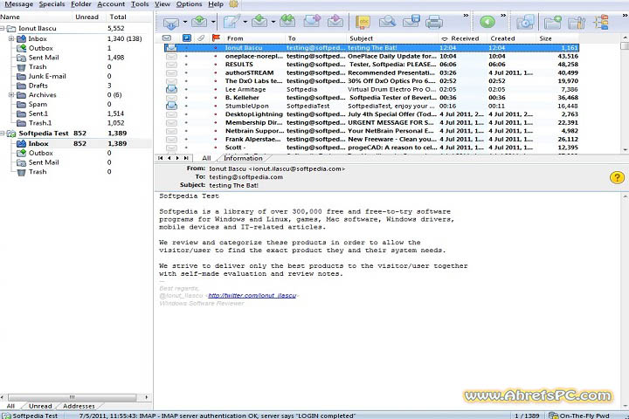Click the yellow question mark help icon
The height and width of the screenshot is (419, 629).
point(617,177)
